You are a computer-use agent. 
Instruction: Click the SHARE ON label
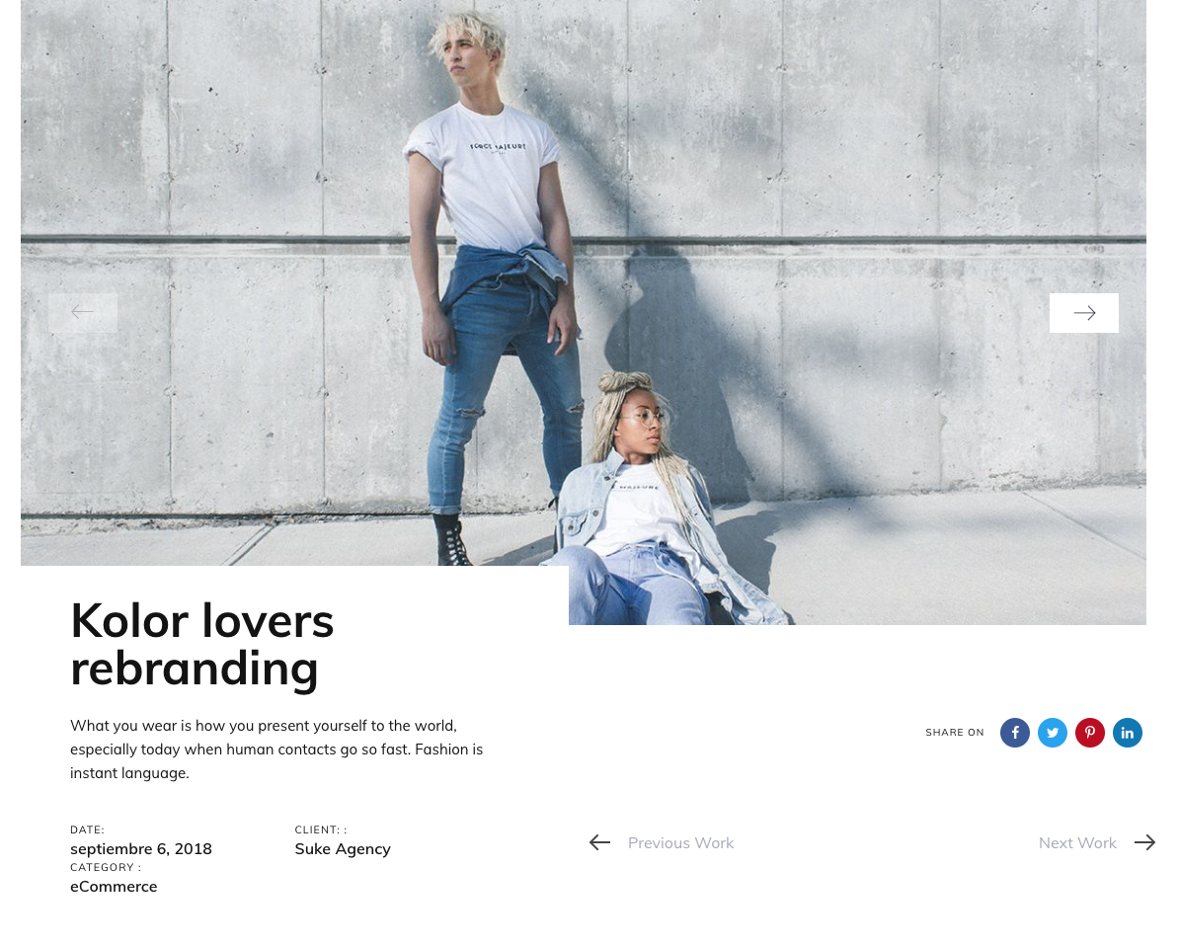954,733
